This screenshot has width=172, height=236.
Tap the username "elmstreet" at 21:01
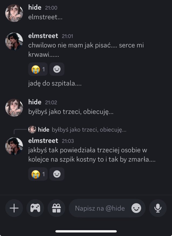tap(43, 36)
